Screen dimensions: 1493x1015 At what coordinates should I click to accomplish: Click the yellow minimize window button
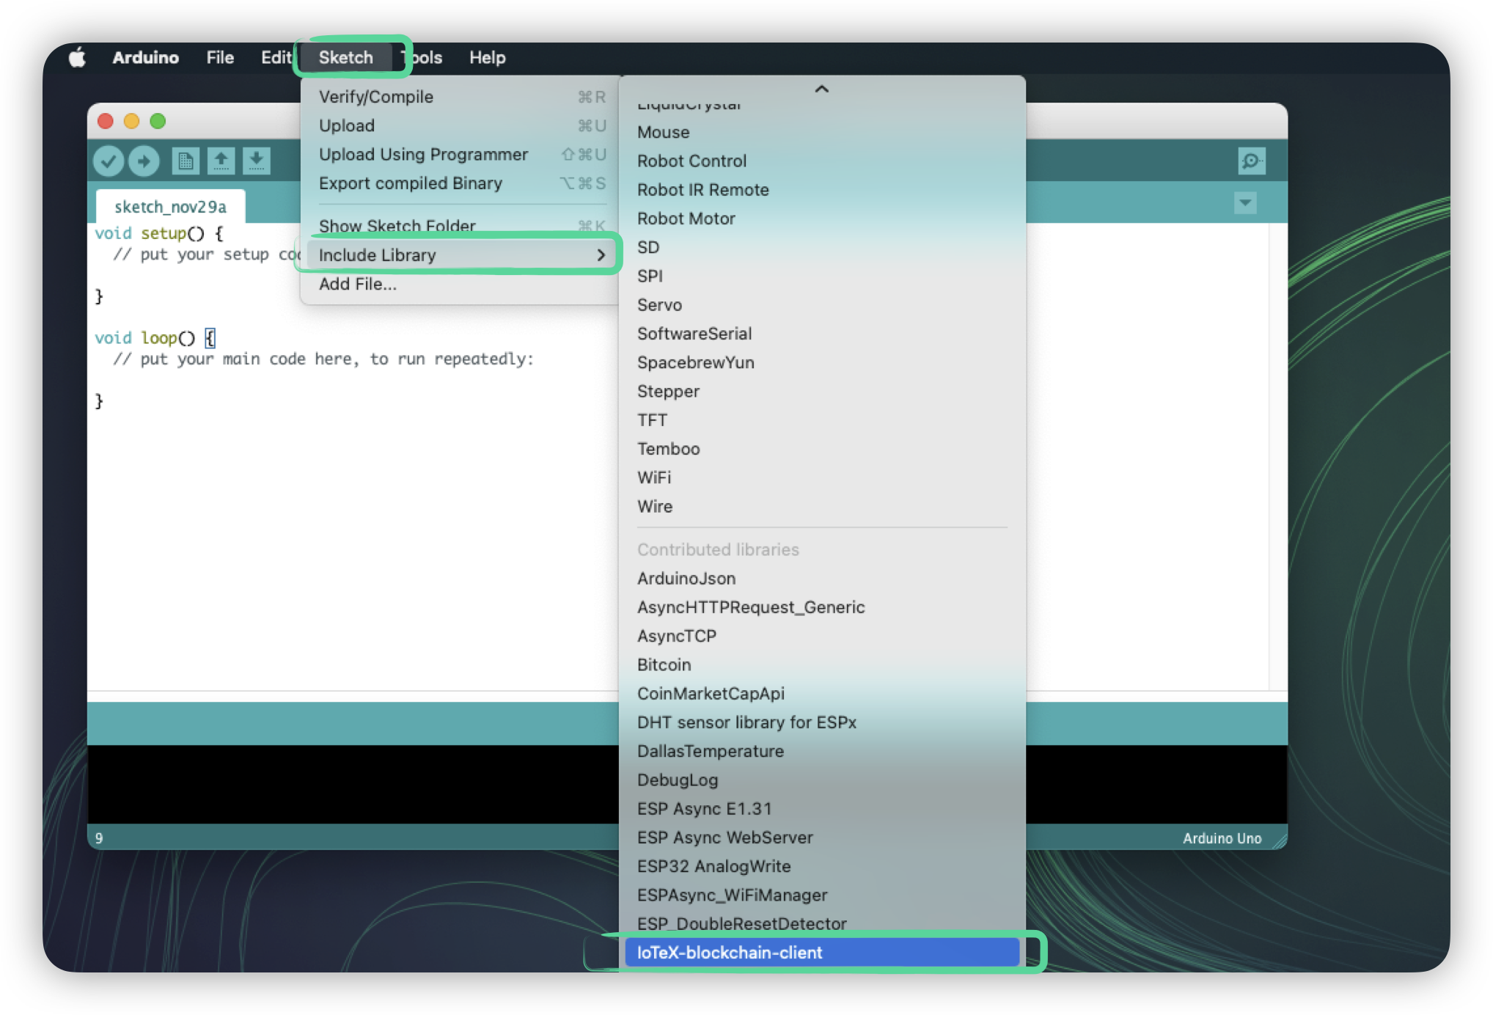click(132, 121)
